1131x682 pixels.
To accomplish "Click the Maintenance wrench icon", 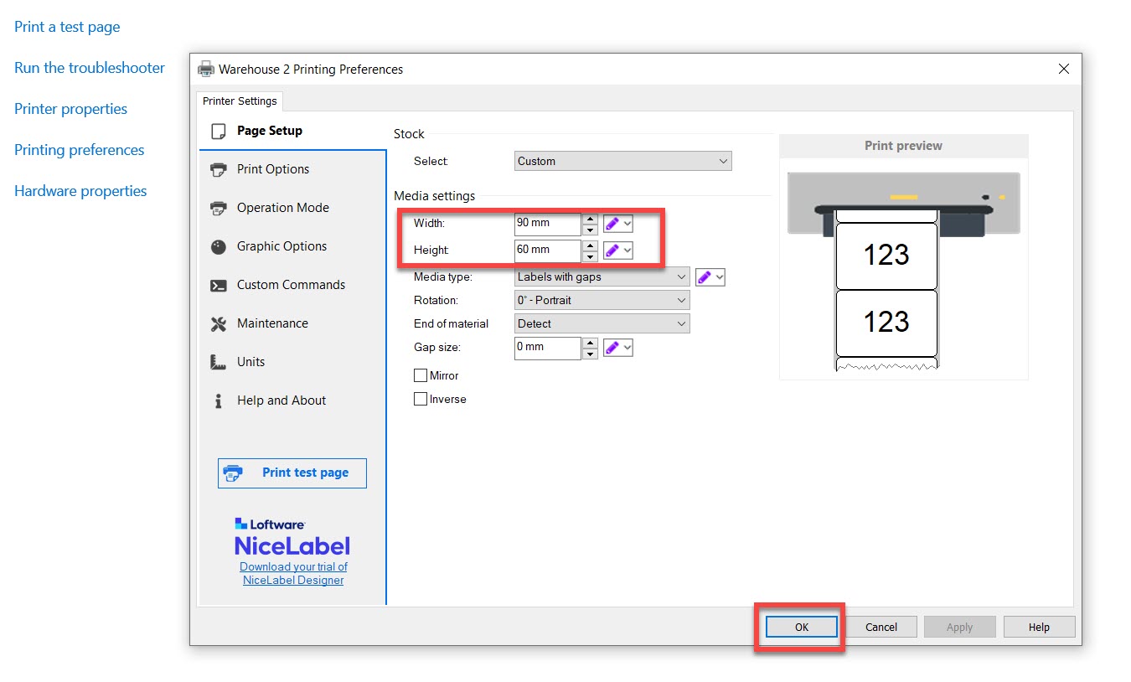I will click(219, 323).
